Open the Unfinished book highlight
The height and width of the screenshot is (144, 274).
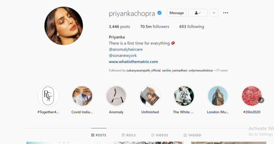(150, 96)
